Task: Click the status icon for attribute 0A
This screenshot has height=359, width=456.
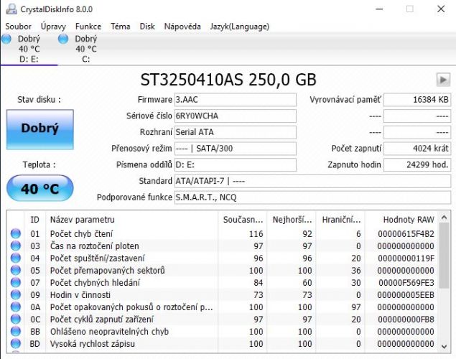Action: (x=16, y=307)
